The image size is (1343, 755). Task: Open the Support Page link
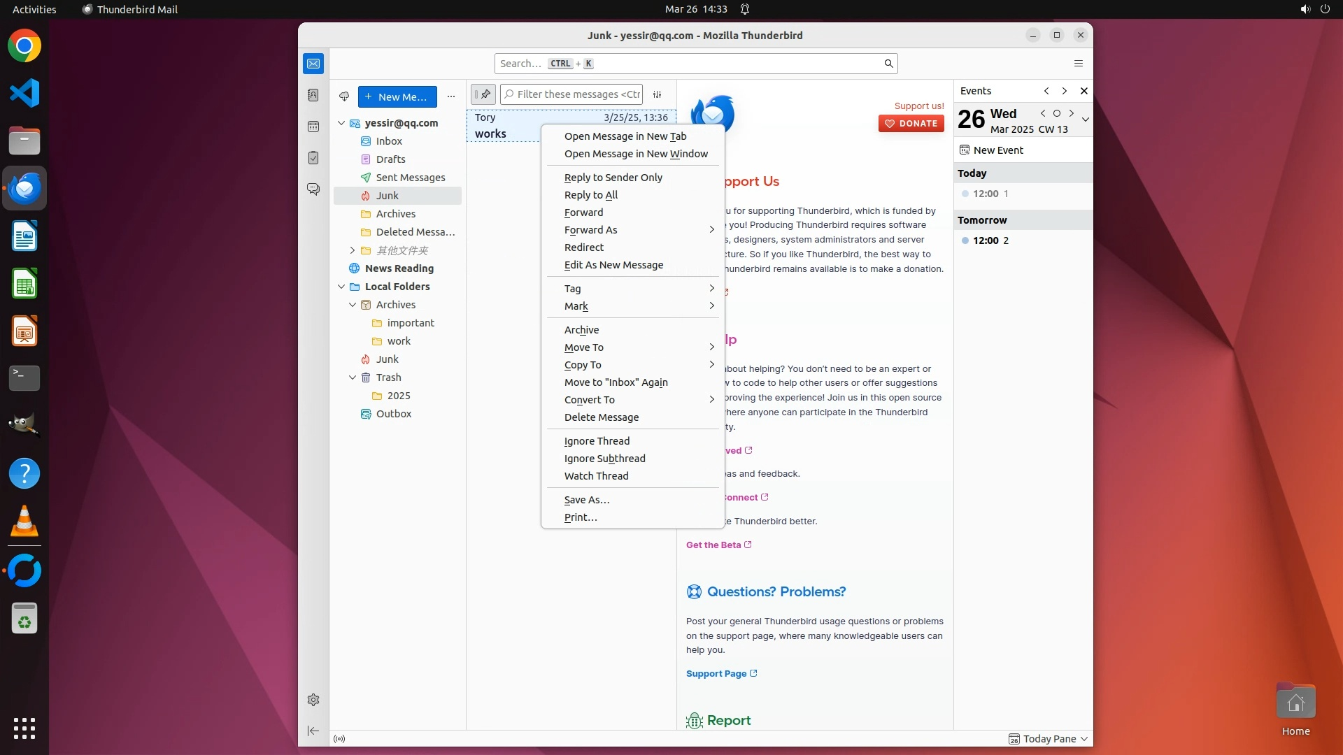(716, 674)
